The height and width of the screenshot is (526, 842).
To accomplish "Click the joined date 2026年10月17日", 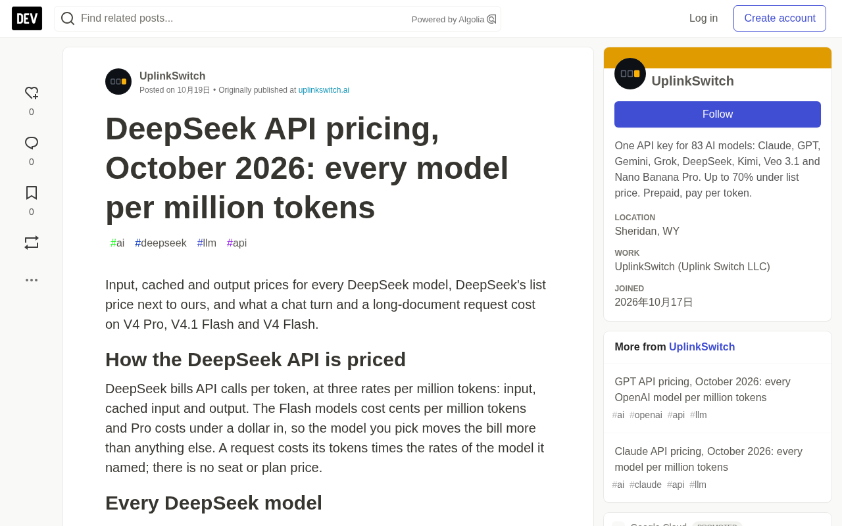I will (x=654, y=302).
